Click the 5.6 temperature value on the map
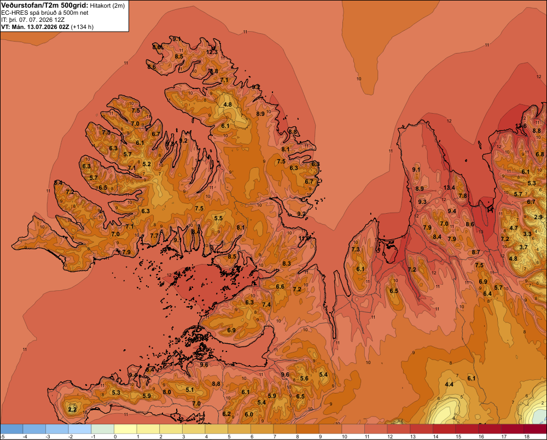Screen dimensions: 547x440 point(304,378)
